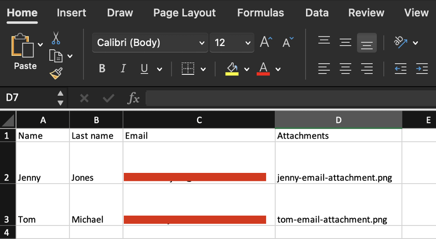Open the Data tab
This screenshot has width=436, height=239.
click(x=317, y=13)
